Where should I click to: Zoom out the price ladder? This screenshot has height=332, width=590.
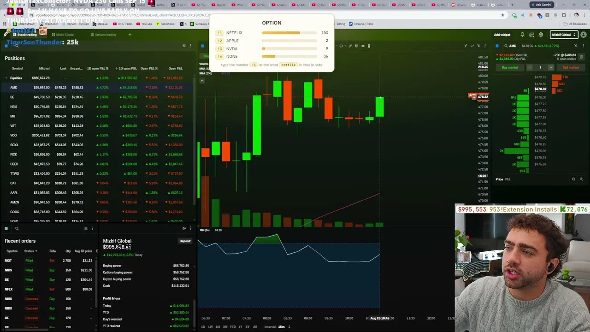coord(573,179)
